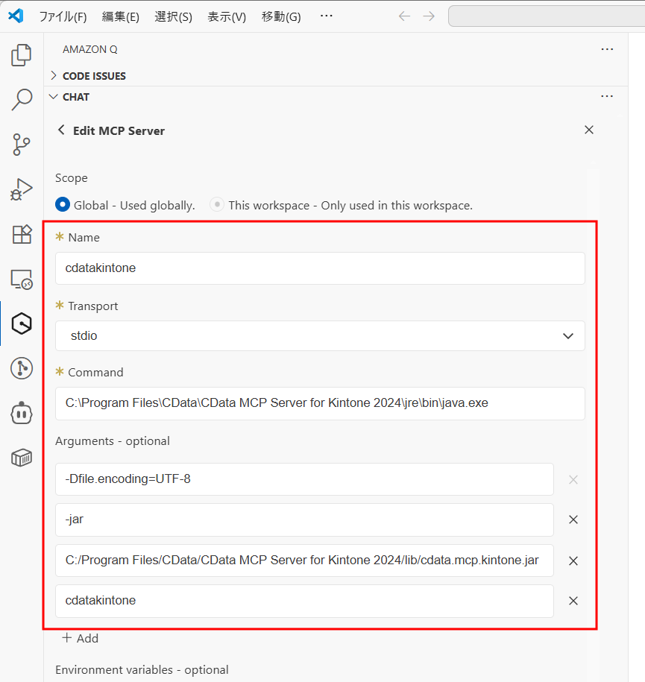Open the Transport stdio dropdown
This screenshot has height=682, width=645.
coord(320,335)
